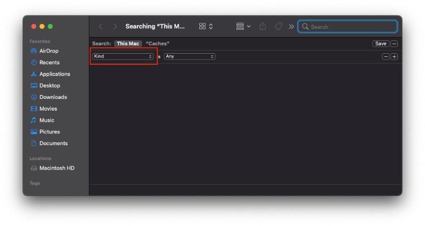This screenshot has height=226, width=425.
Task: Remove search criteria beside Save
Action: click(394, 44)
